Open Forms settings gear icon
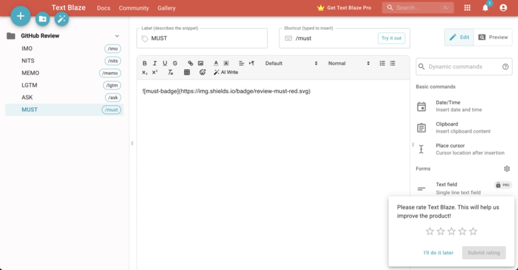This screenshot has height=270, width=518. [507, 169]
